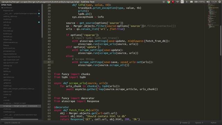222x125 pixels.
Task: Open models.py in the sidebar
Action: (7, 86)
